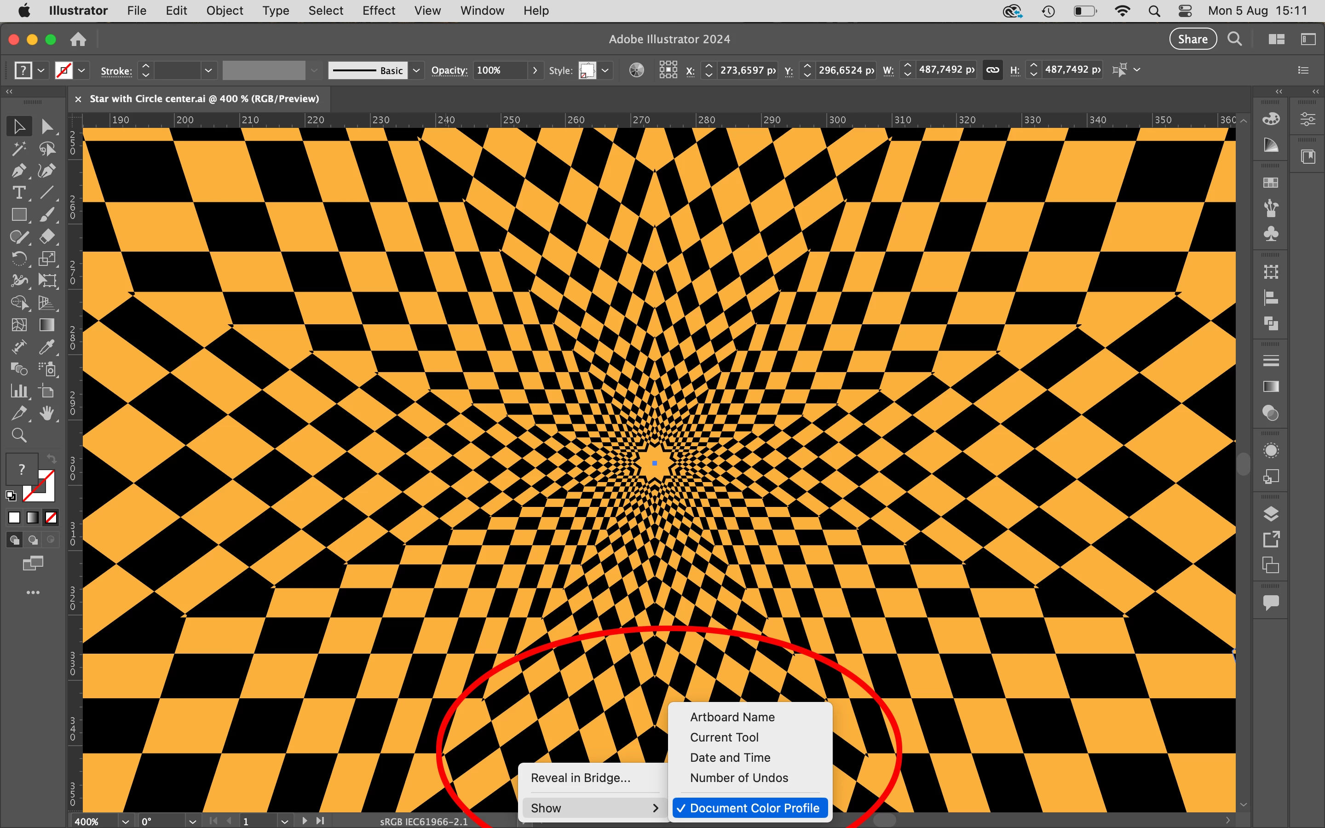Select the Eyedropper tool
1325x828 pixels.
pos(47,347)
